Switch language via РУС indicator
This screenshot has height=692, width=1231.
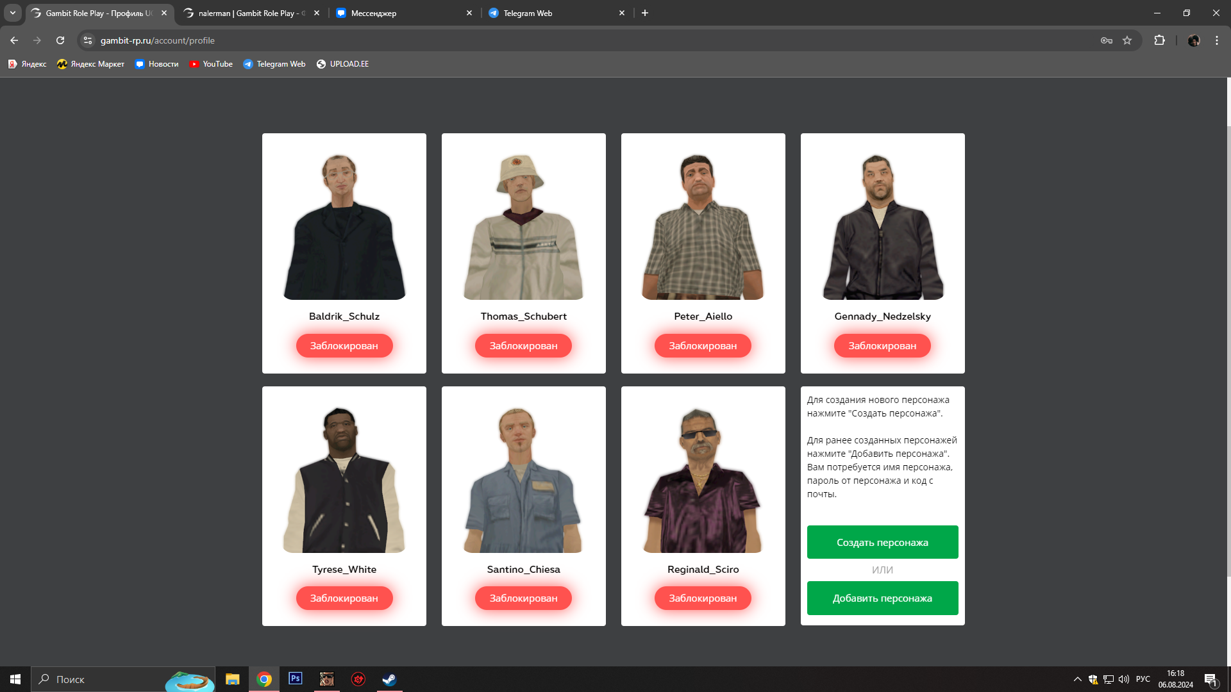coord(1143,679)
